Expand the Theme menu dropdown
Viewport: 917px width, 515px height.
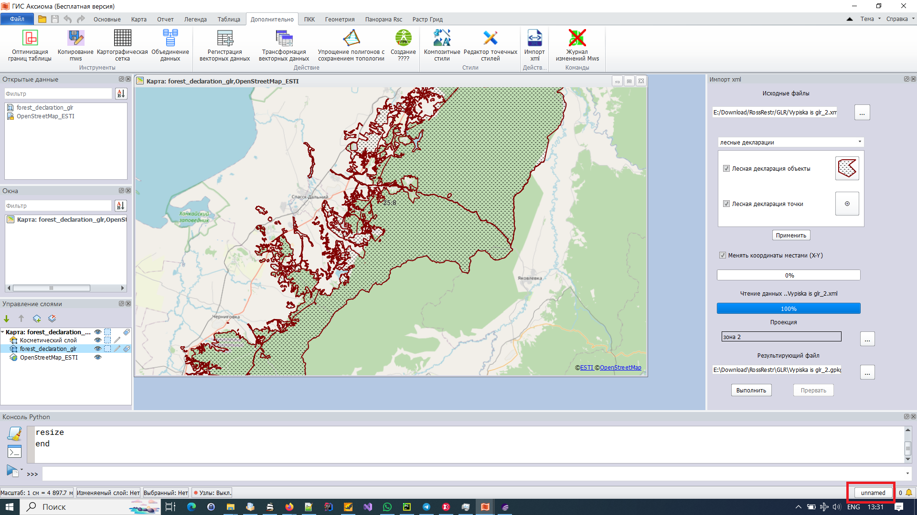pos(870,19)
